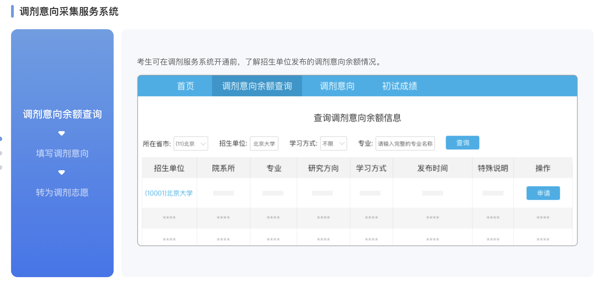Switch to the 首页 tab
Viewport: 598px width, 281px height.
click(x=185, y=86)
